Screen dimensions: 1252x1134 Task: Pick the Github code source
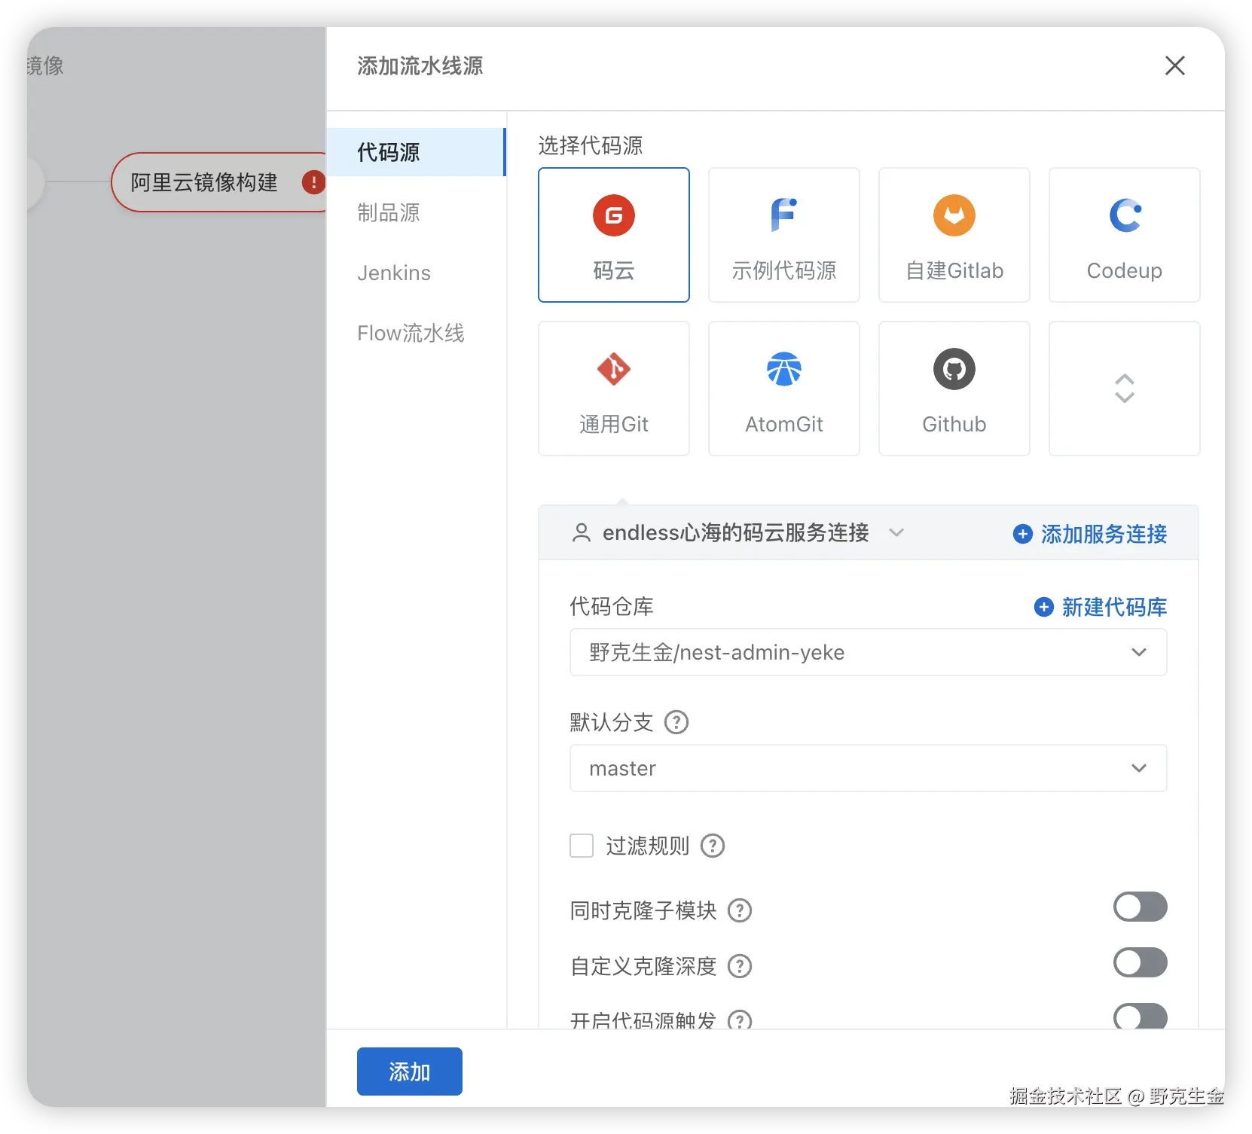(x=954, y=389)
